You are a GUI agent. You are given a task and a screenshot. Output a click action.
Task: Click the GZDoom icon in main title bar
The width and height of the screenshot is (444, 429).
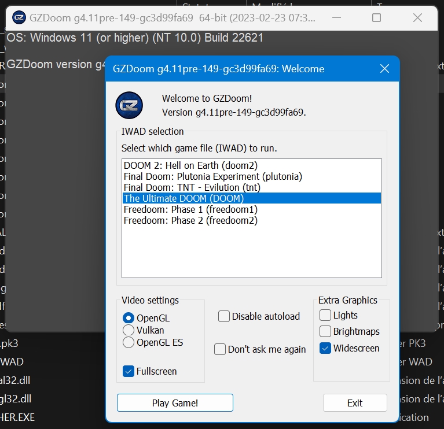click(19, 17)
